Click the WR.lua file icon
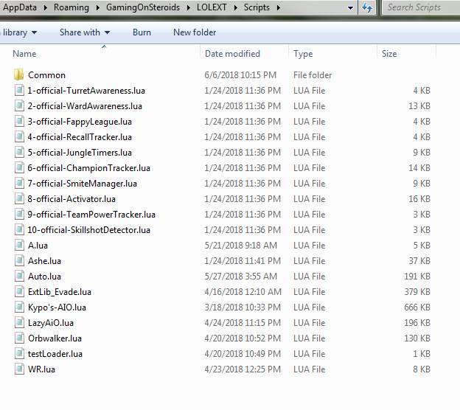460x410 pixels. [x=19, y=369]
